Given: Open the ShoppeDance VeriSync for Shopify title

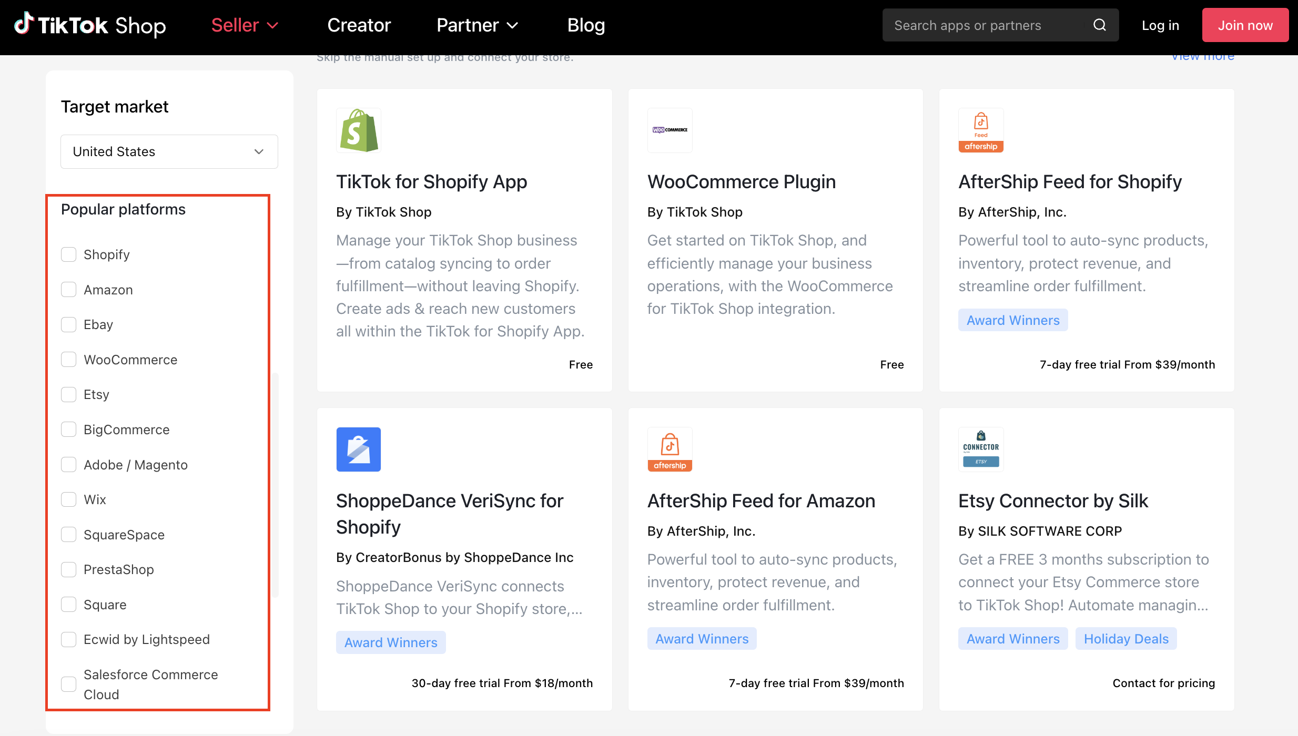Looking at the screenshot, I should (450, 514).
